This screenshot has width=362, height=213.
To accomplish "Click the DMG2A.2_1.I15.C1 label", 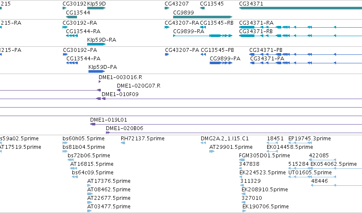I will [x=225, y=139].
